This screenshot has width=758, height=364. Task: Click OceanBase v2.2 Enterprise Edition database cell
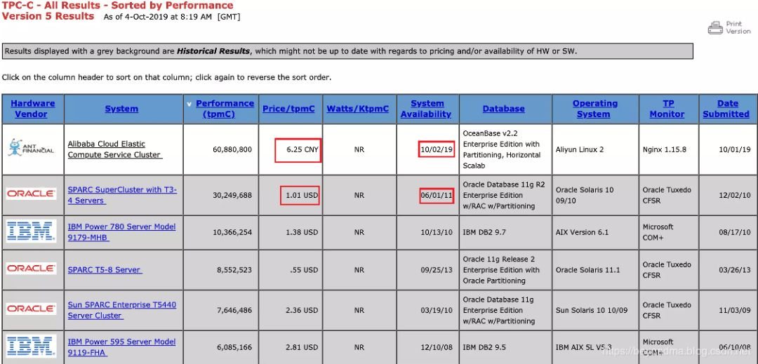click(x=505, y=149)
